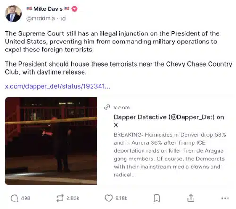Like the post with heart icon

pos(109,198)
